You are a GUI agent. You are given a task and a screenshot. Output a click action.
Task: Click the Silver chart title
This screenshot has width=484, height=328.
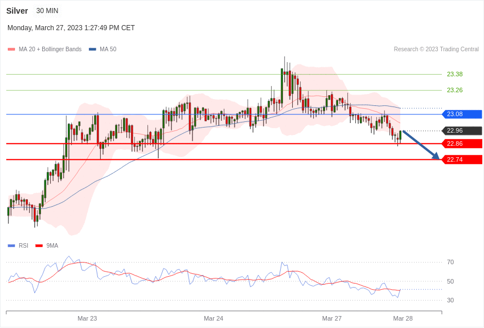pos(17,11)
